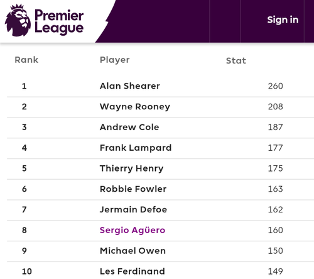The width and height of the screenshot is (314, 279).
Task: Select the Alan Shearer player name
Action: coord(130,86)
